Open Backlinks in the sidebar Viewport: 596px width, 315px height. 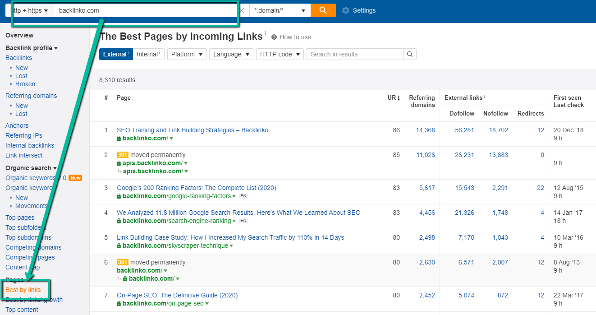(x=18, y=58)
